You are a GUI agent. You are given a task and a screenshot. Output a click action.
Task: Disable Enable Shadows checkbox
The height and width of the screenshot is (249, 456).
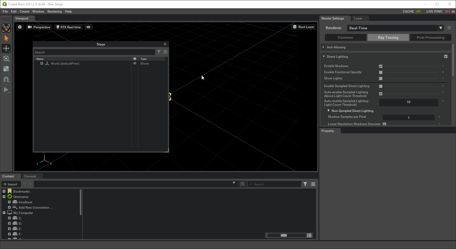381,66
